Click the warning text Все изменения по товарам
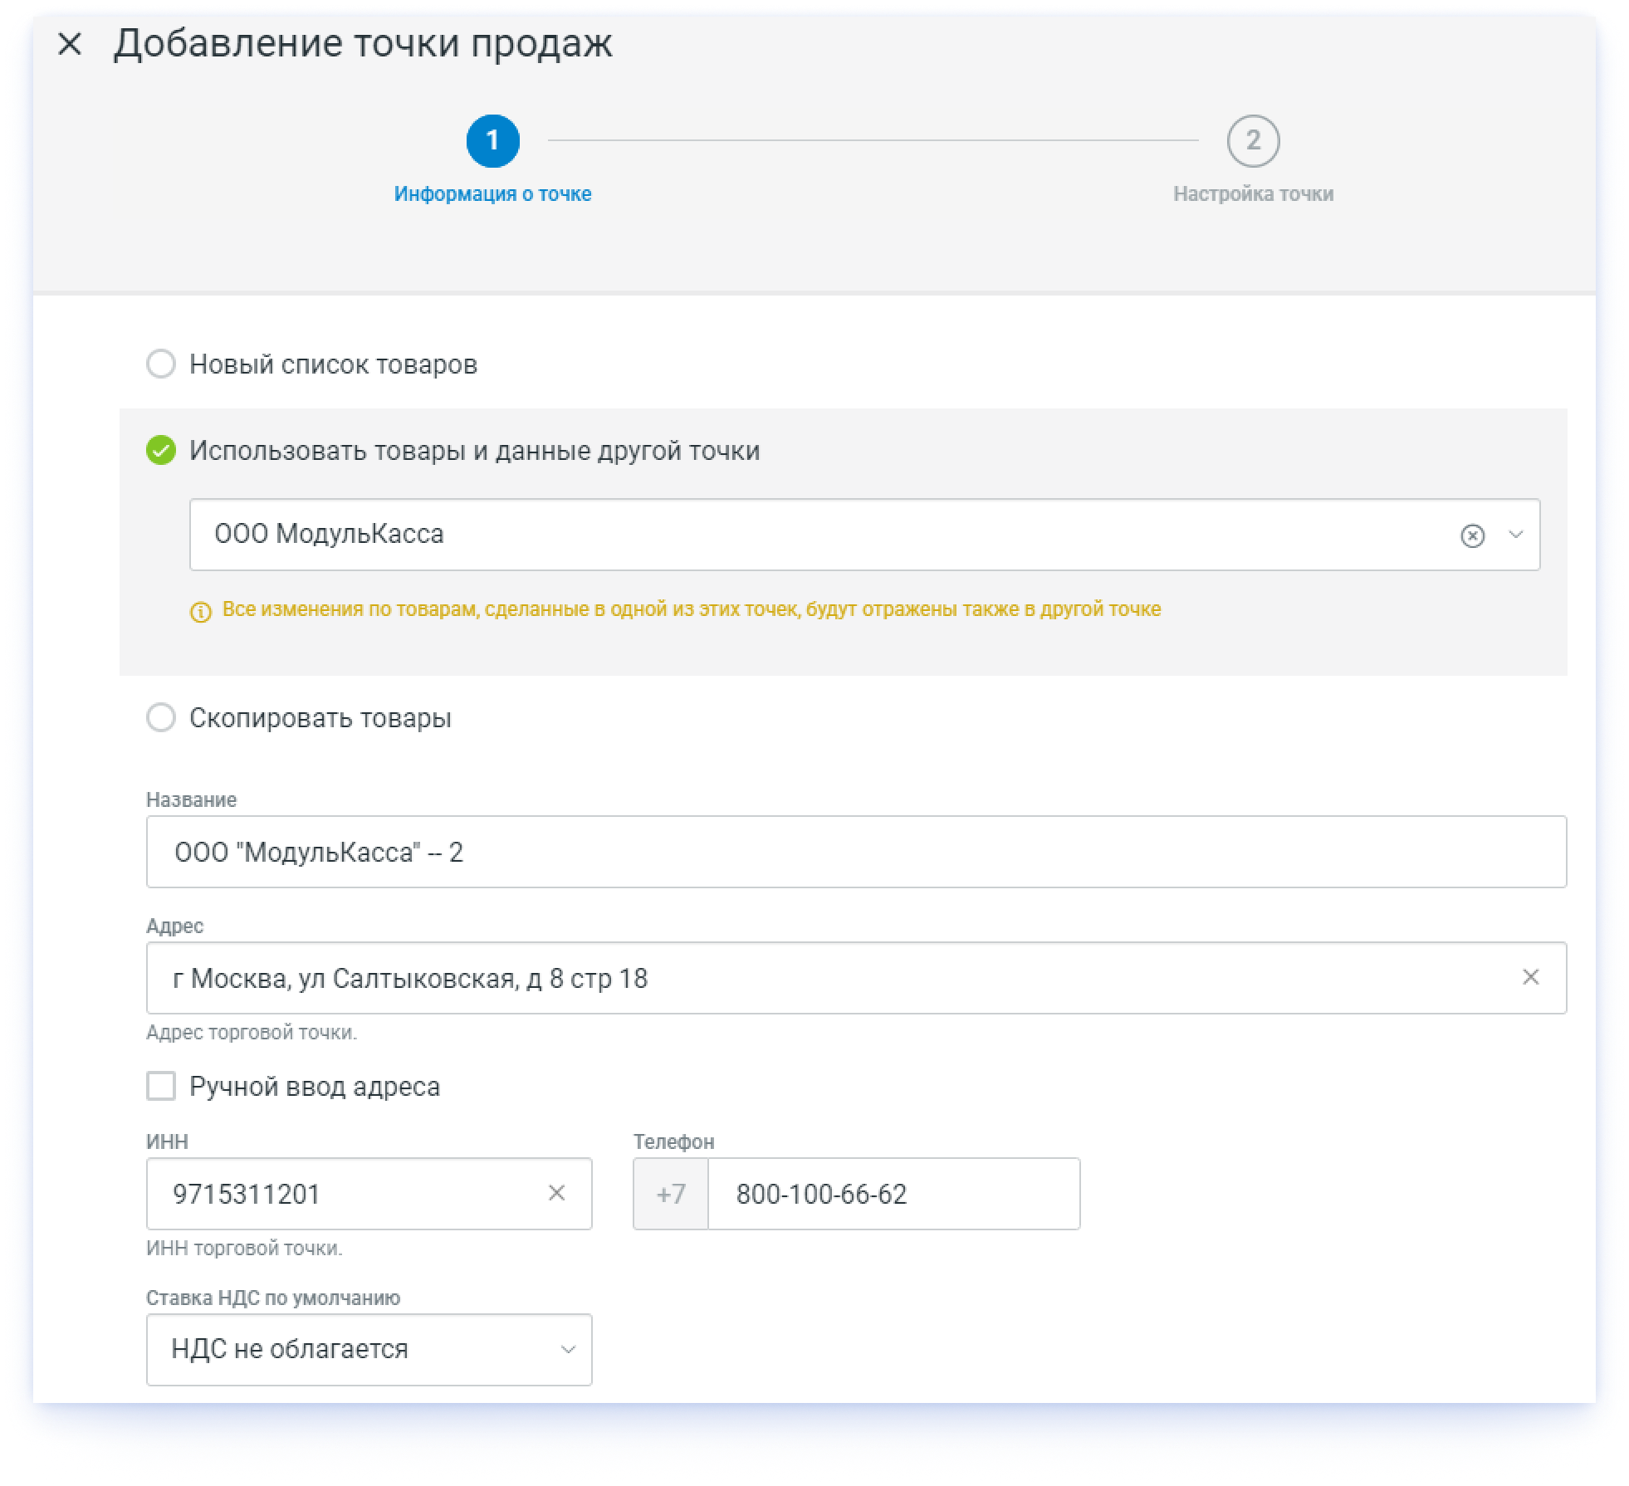 tap(691, 609)
